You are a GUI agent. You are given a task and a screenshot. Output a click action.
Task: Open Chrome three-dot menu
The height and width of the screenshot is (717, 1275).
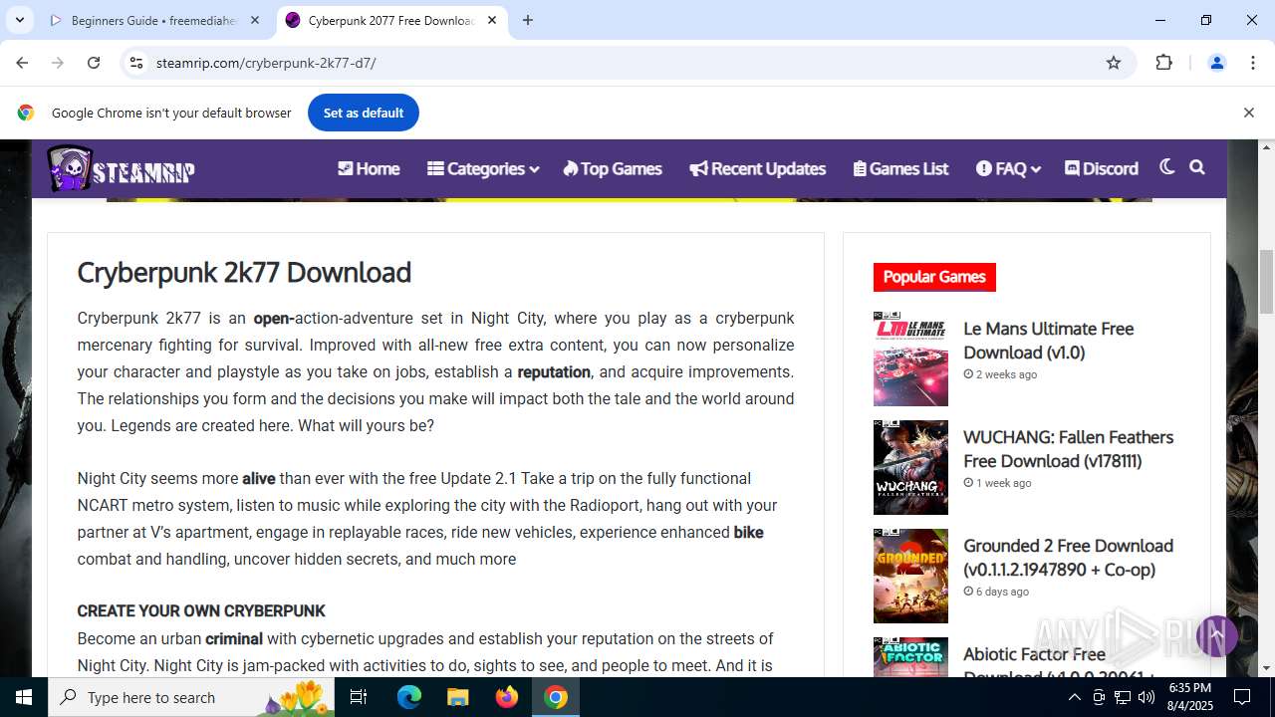[x=1253, y=63]
